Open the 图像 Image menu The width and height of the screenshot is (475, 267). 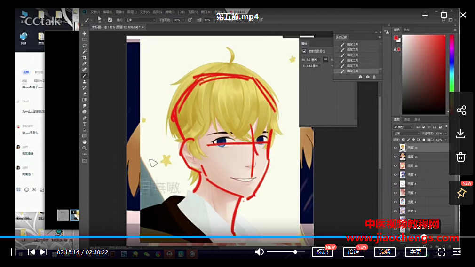(x=119, y=12)
